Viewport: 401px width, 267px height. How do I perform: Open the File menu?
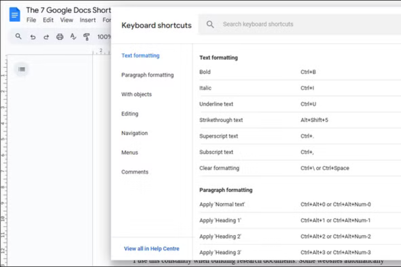[x=31, y=20]
